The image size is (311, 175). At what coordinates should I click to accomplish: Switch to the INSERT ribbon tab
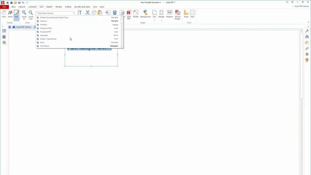(x=50, y=7)
